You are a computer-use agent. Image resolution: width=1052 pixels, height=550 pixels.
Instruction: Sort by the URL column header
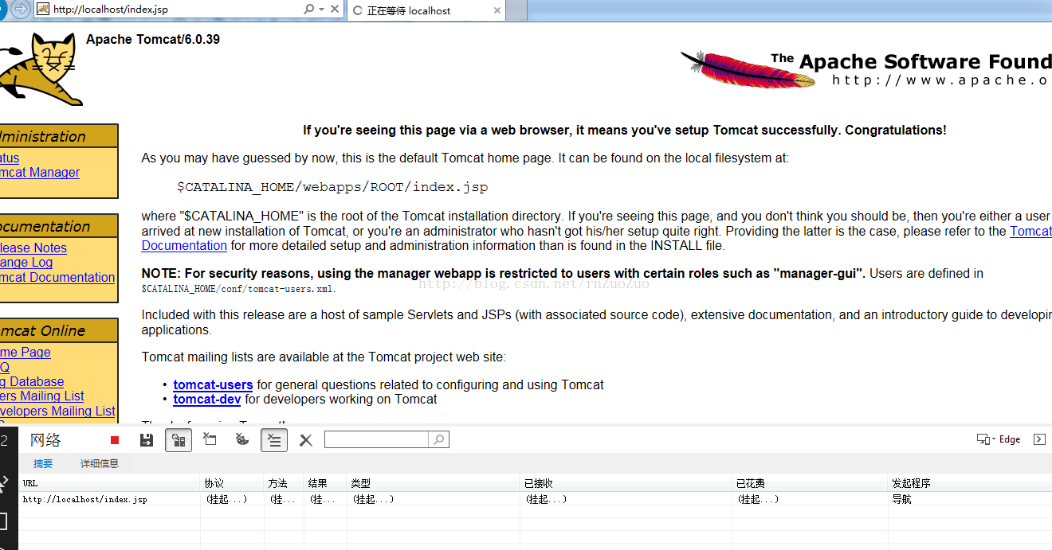(109, 483)
